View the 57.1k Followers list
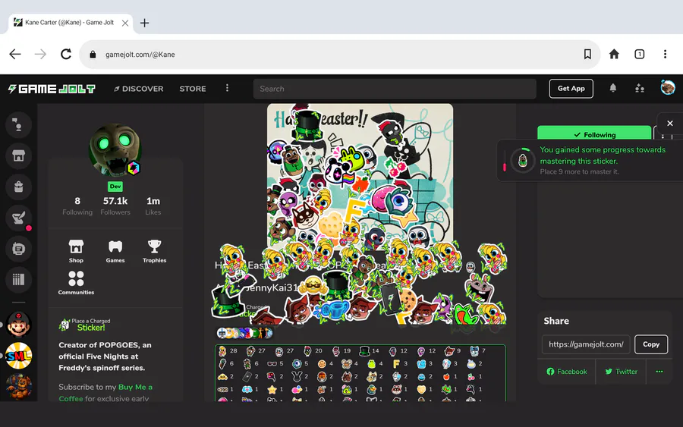 (115, 206)
